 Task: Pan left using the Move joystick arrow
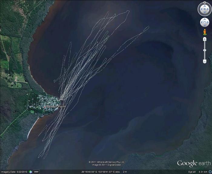click(201, 23)
